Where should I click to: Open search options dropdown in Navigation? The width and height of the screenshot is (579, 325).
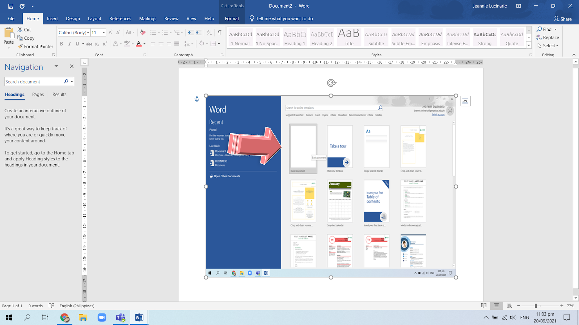72,82
